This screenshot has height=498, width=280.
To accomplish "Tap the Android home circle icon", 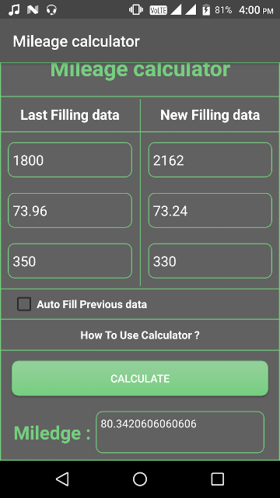I will click(x=140, y=479).
